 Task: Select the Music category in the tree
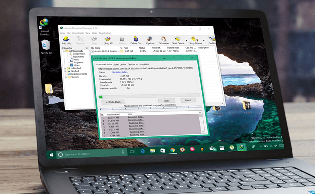(x=75, y=59)
